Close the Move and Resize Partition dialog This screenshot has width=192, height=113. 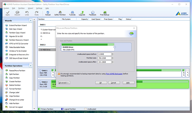[134, 28]
